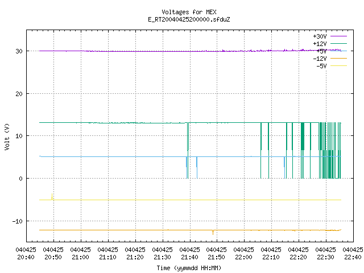Click the filename subtitle "E_RT20040425200000.sfduZ"
Screen dimensions: 364x273
point(189,19)
